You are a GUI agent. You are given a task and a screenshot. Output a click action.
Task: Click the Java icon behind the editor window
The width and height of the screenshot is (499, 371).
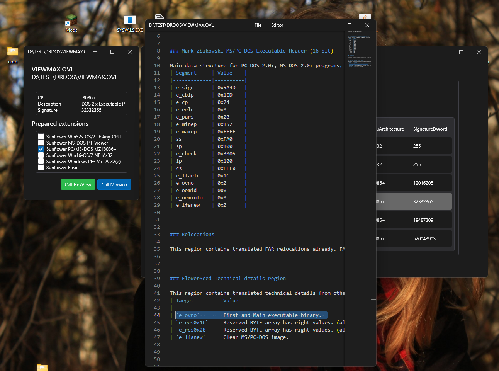click(365, 17)
